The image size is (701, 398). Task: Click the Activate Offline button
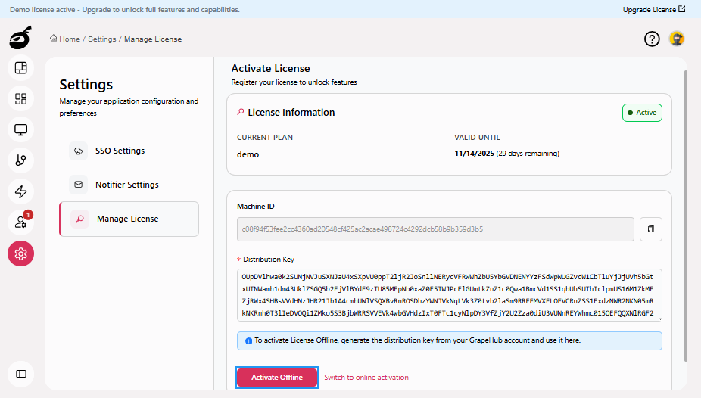277,378
